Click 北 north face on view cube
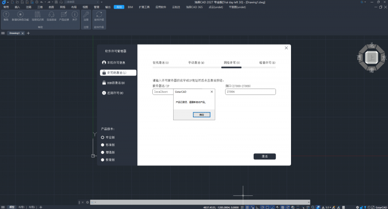Image resolution: width=388 pixels, height=209 pixels. [372, 46]
